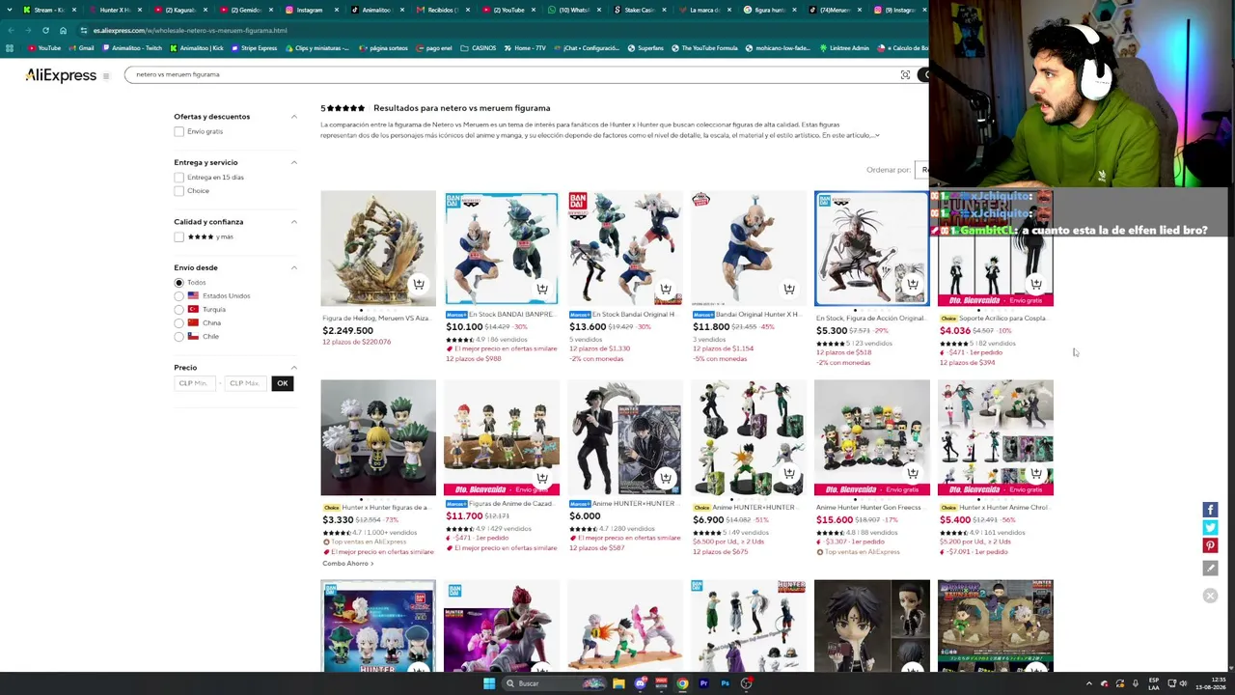Screen dimensions: 1235x695
Task: Open File Explorer from the taskbar
Action: [x=618, y=683]
